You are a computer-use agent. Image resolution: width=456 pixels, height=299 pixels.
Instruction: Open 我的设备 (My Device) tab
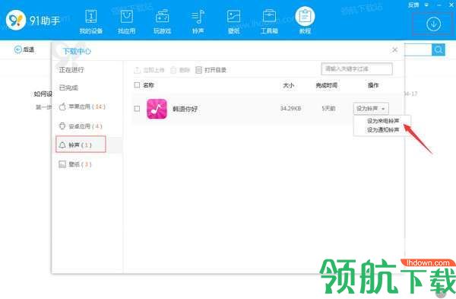coord(91,22)
